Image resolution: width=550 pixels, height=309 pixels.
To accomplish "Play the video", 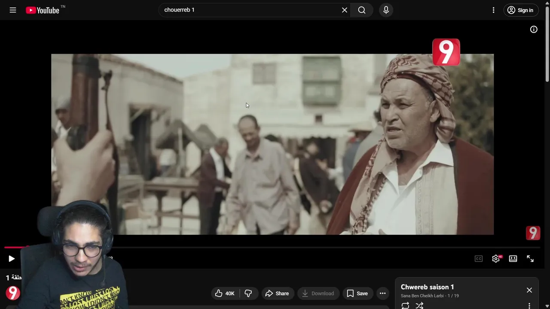I will click(12, 258).
